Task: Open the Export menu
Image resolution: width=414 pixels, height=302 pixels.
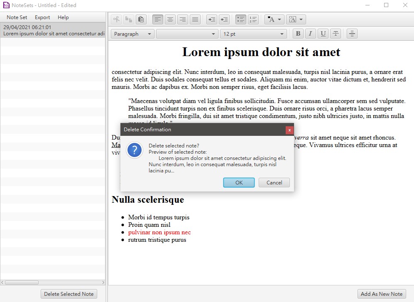Action: [x=42, y=17]
